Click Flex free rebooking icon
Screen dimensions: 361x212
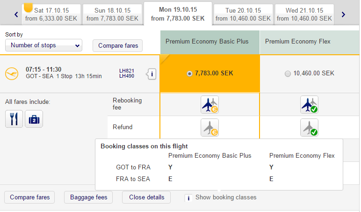point(309,104)
